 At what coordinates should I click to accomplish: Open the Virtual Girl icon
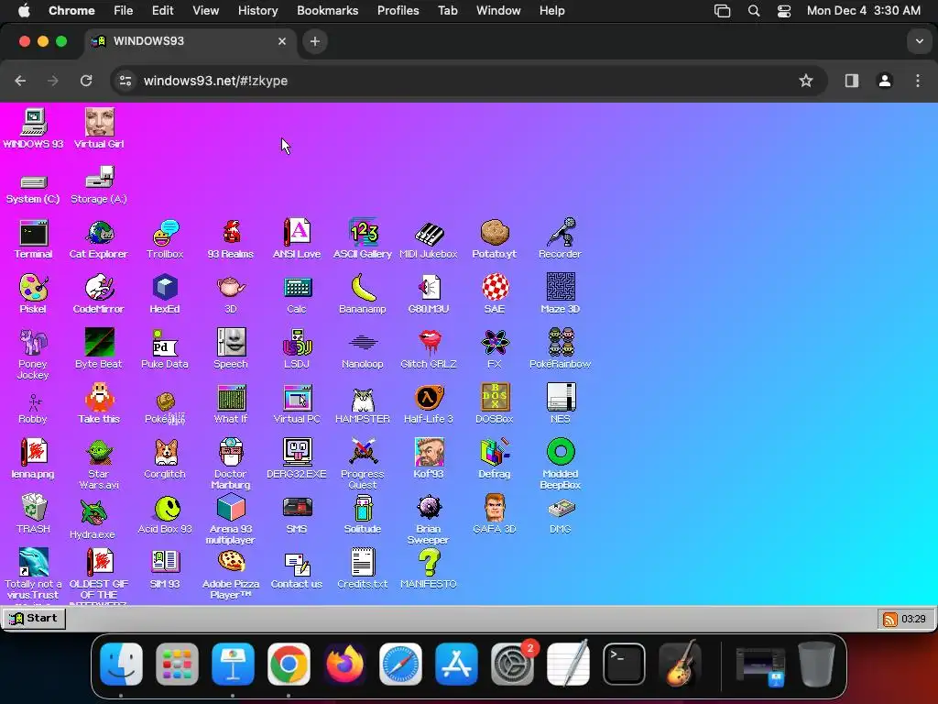(99, 128)
